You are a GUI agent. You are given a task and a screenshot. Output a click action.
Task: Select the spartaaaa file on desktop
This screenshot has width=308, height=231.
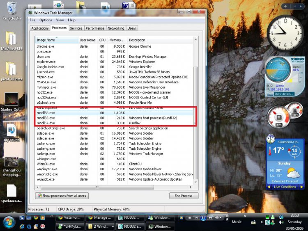coord(11,193)
